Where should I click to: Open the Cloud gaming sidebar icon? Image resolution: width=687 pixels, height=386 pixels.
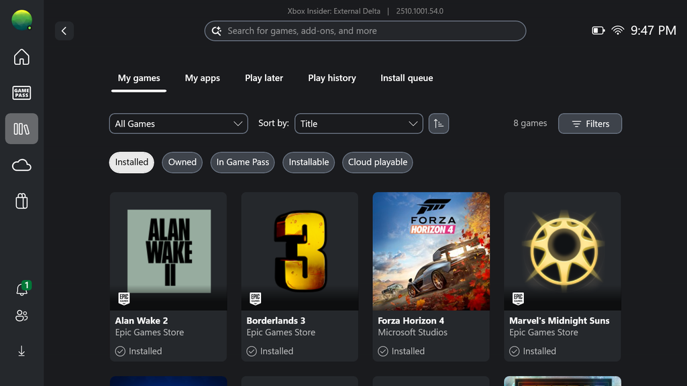click(21, 166)
